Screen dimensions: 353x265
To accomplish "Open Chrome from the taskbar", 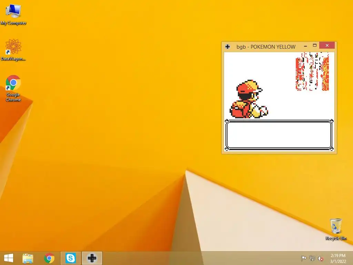I will tap(49, 258).
